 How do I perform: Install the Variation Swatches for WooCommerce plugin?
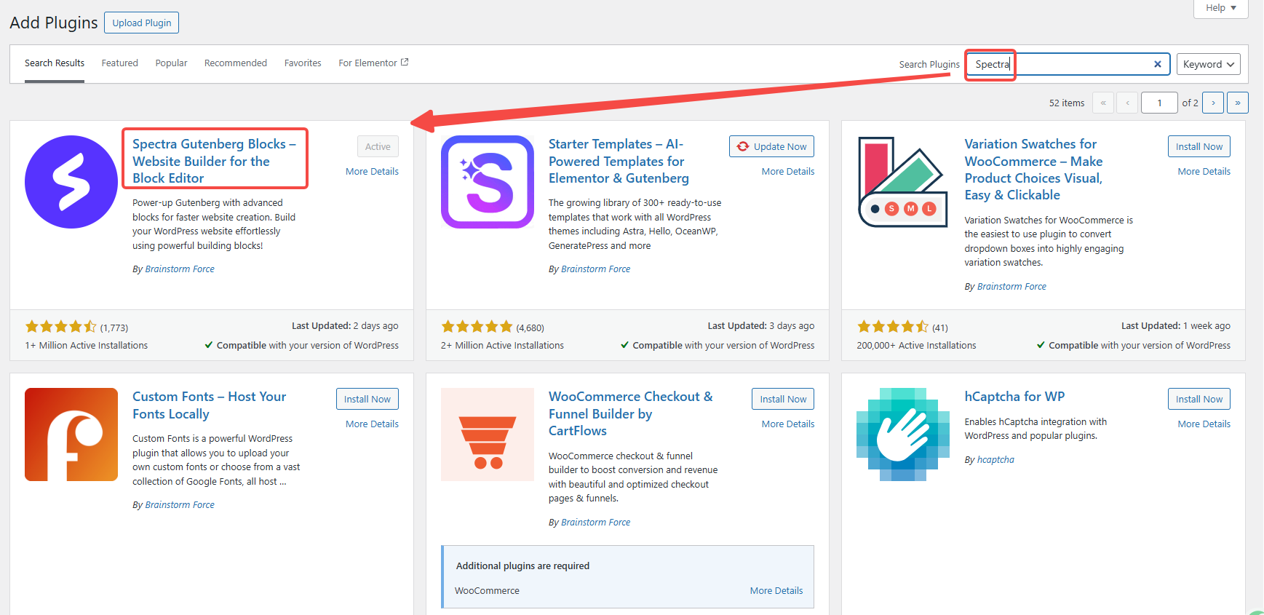pos(1199,146)
